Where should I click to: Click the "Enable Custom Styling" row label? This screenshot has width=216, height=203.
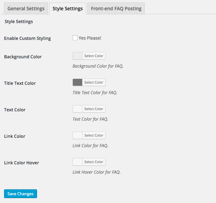tap(27, 38)
